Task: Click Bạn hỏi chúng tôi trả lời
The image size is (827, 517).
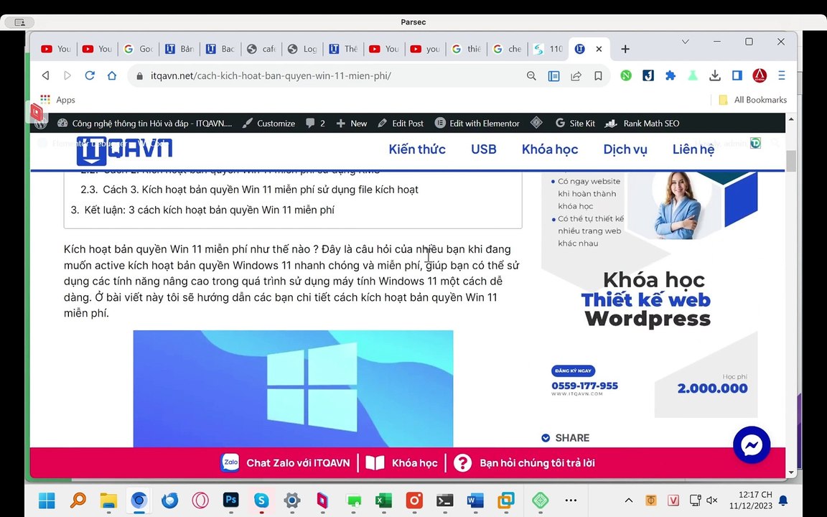Action: pyautogui.click(x=524, y=462)
